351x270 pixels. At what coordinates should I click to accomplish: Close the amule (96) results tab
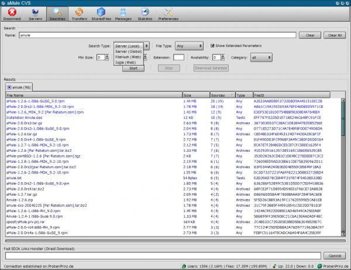click(x=9, y=87)
